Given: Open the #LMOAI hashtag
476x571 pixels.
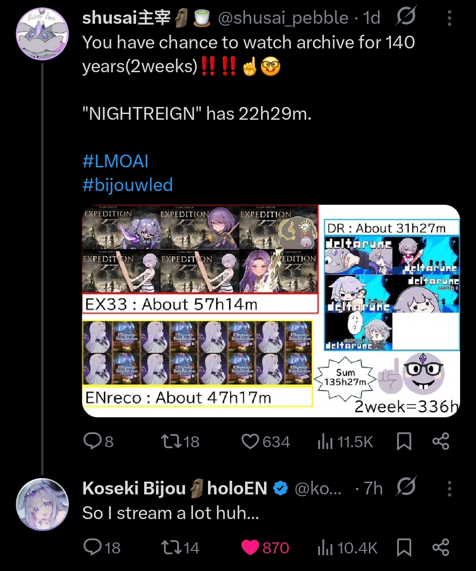Looking at the screenshot, I should (115, 161).
